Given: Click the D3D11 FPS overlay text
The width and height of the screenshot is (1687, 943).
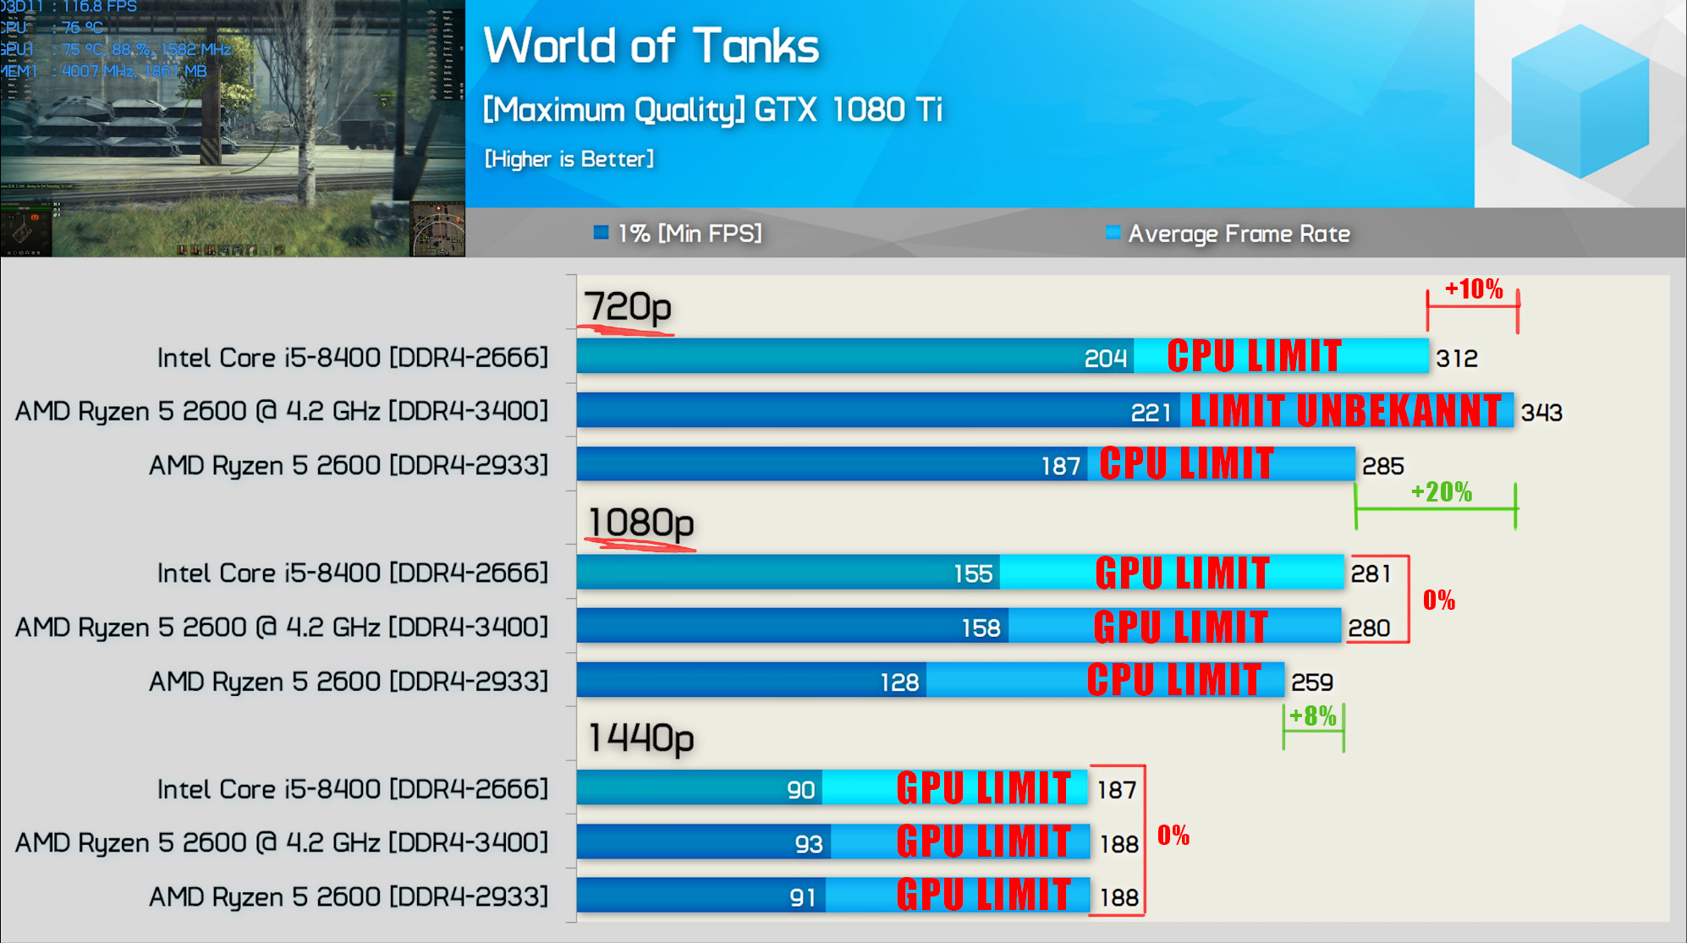Looking at the screenshot, I should pyautogui.click(x=69, y=7).
